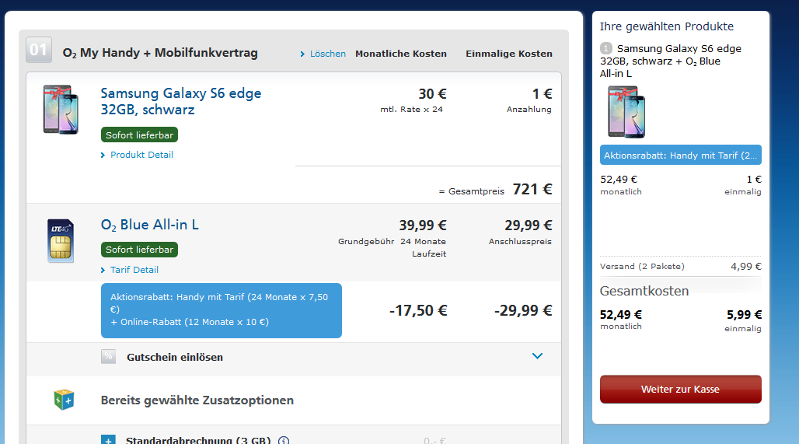Click the LTE SIM card icon

click(x=61, y=240)
